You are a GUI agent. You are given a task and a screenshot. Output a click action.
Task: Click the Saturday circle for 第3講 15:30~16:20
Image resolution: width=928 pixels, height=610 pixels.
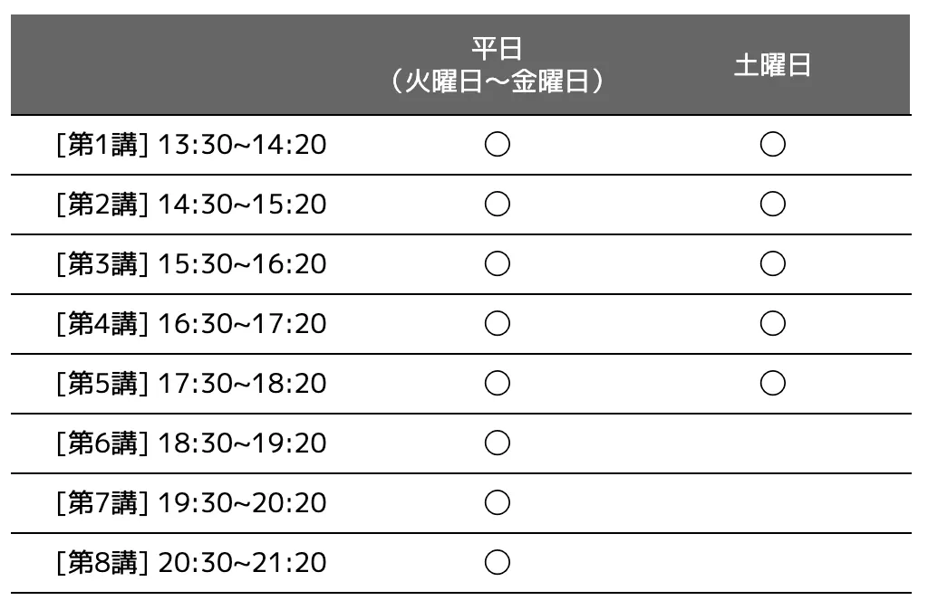(772, 263)
